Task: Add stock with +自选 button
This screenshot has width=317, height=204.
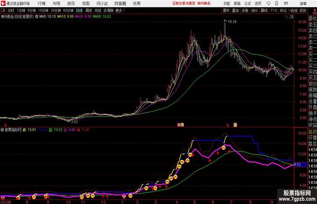Action: tap(293, 10)
